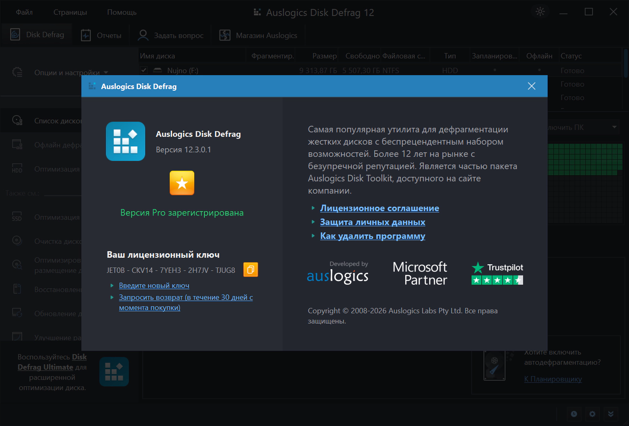Open the scheduler clock icon at bottom right
Viewport: 629px width, 426px height.
point(574,414)
